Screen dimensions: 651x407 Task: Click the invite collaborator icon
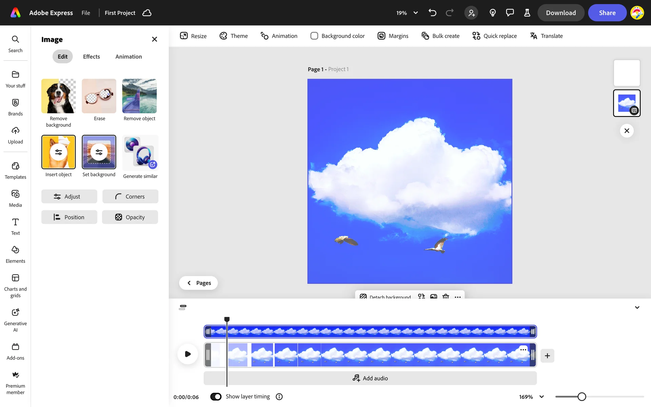click(471, 13)
